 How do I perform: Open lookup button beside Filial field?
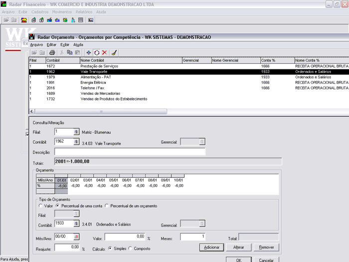click(76, 132)
